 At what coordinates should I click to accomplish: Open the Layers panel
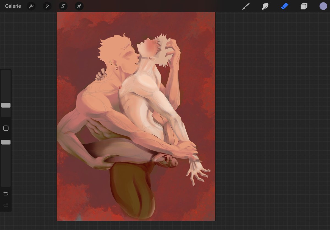304,6
